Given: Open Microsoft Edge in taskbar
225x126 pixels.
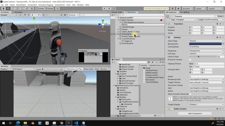Looking at the screenshot, I should pos(18,123).
